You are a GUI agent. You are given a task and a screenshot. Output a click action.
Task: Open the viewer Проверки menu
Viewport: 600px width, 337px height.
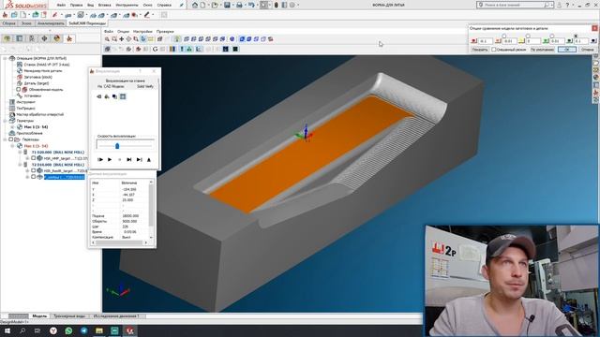point(165,31)
